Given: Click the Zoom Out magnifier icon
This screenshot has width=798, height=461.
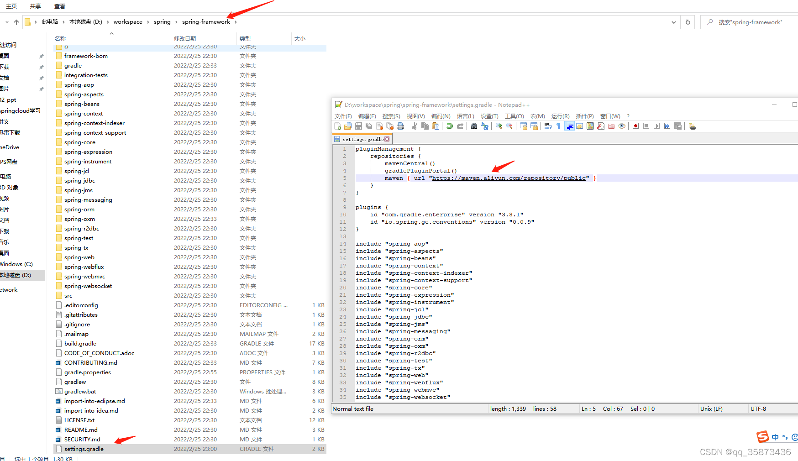Looking at the screenshot, I should [x=509, y=126].
